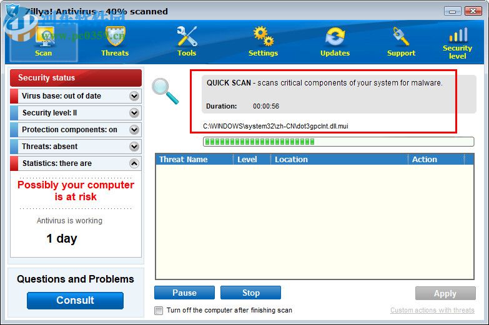Sort by Threat Name column header
489x325 pixels.
point(194,159)
